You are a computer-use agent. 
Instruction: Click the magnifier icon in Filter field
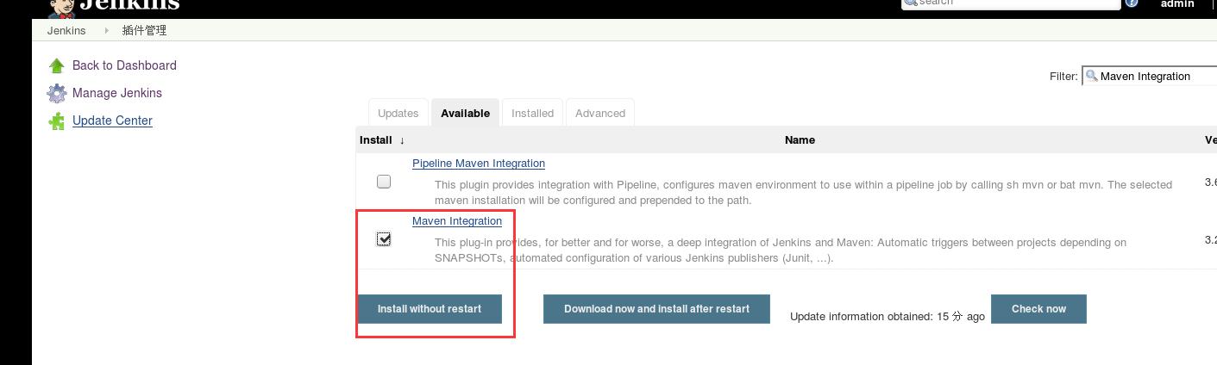tap(1092, 76)
